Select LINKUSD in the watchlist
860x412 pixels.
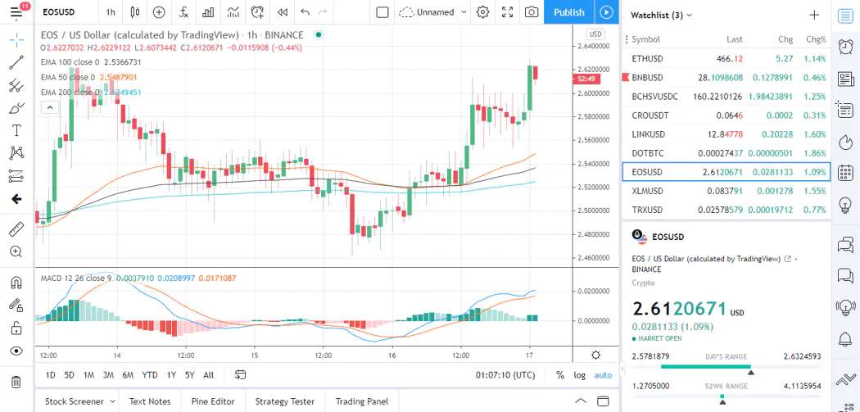[x=726, y=134]
